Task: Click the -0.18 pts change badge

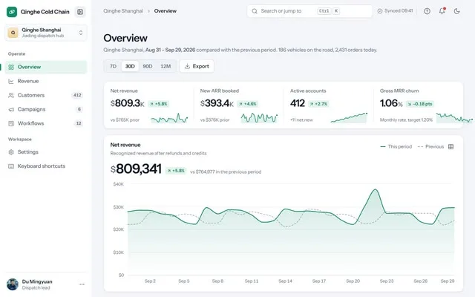Action: tap(420, 104)
